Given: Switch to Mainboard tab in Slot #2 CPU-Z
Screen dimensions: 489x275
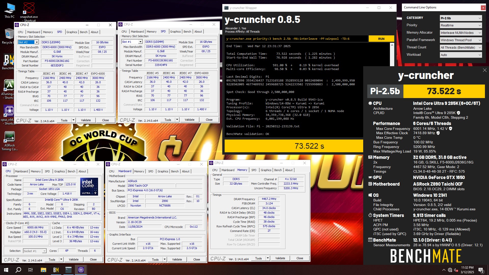Looking at the screenshot, I should pyautogui.click(x=34, y=32).
